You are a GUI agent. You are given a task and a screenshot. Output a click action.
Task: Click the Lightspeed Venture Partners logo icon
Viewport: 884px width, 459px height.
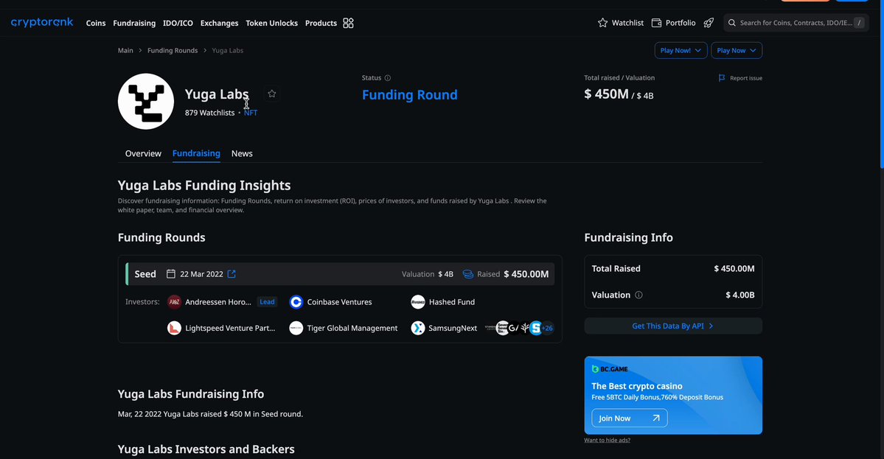[174, 328]
